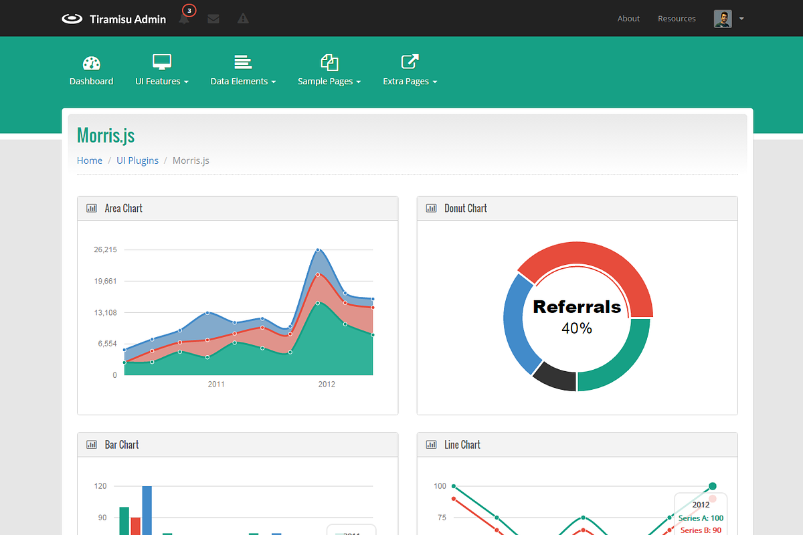Open the Resources link
Image resolution: width=803 pixels, height=535 pixels.
pyautogui.click(x=677, y=19)
